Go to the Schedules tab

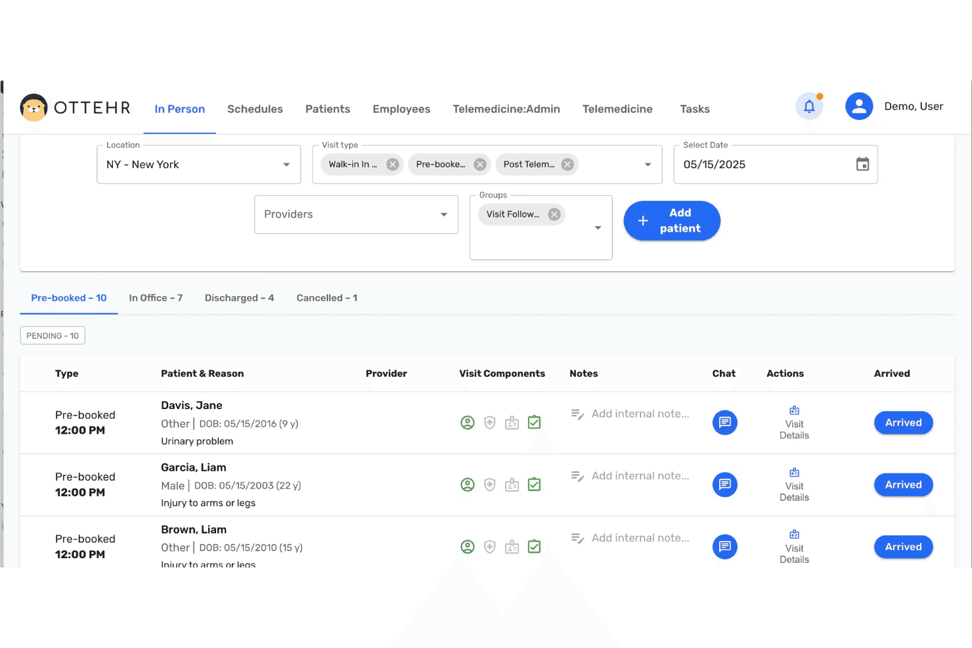click(255, 109)
